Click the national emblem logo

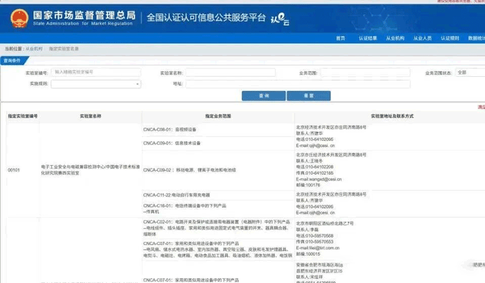(19, 18)
